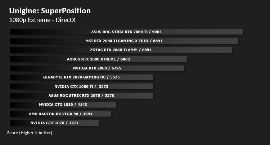Click the NVIDIA GTX 1080 Ti bar
Image resolution: width=270 pixels, height=145 pixels.
[81, 86]
